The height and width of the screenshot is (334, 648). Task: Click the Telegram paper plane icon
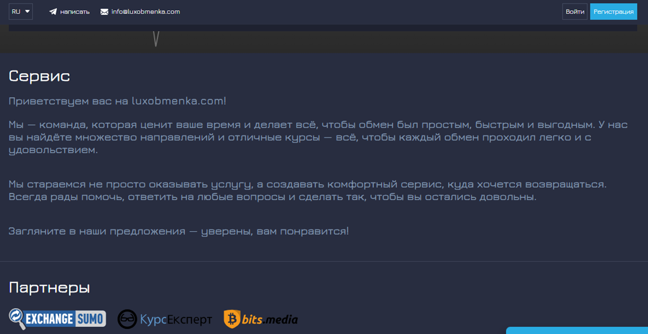tap(53, 12)
